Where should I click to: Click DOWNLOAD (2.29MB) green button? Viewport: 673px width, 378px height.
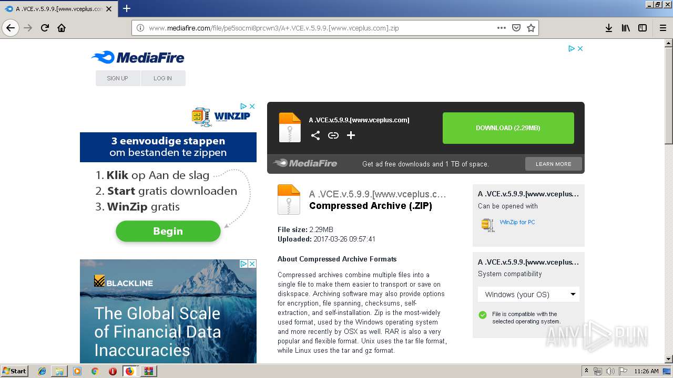click(x=508, y=128)
